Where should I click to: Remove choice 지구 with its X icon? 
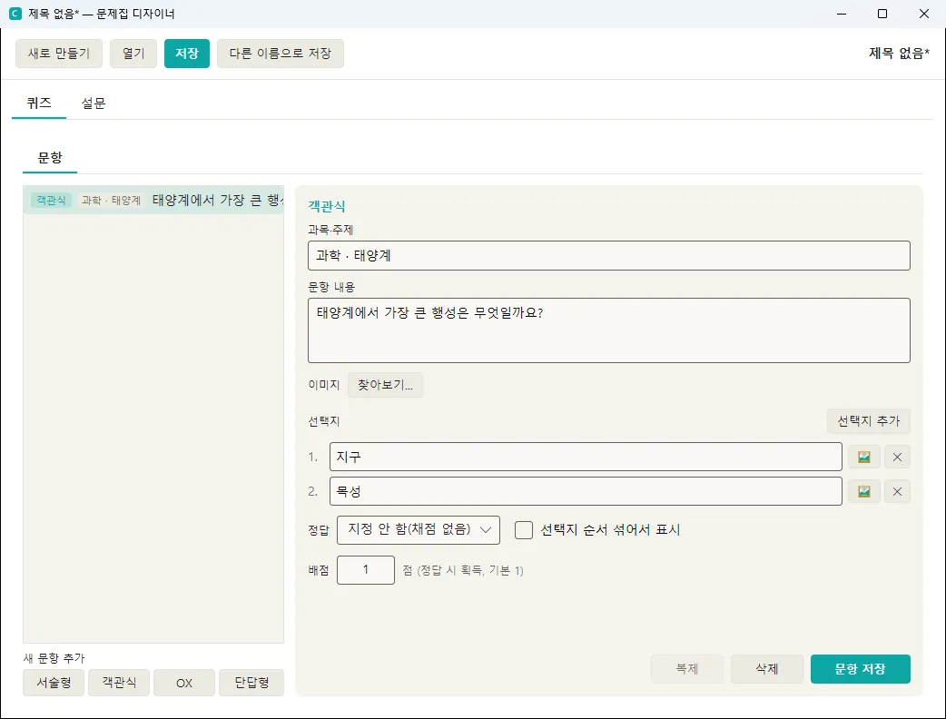pyautogui.click(x=897, y=458)
